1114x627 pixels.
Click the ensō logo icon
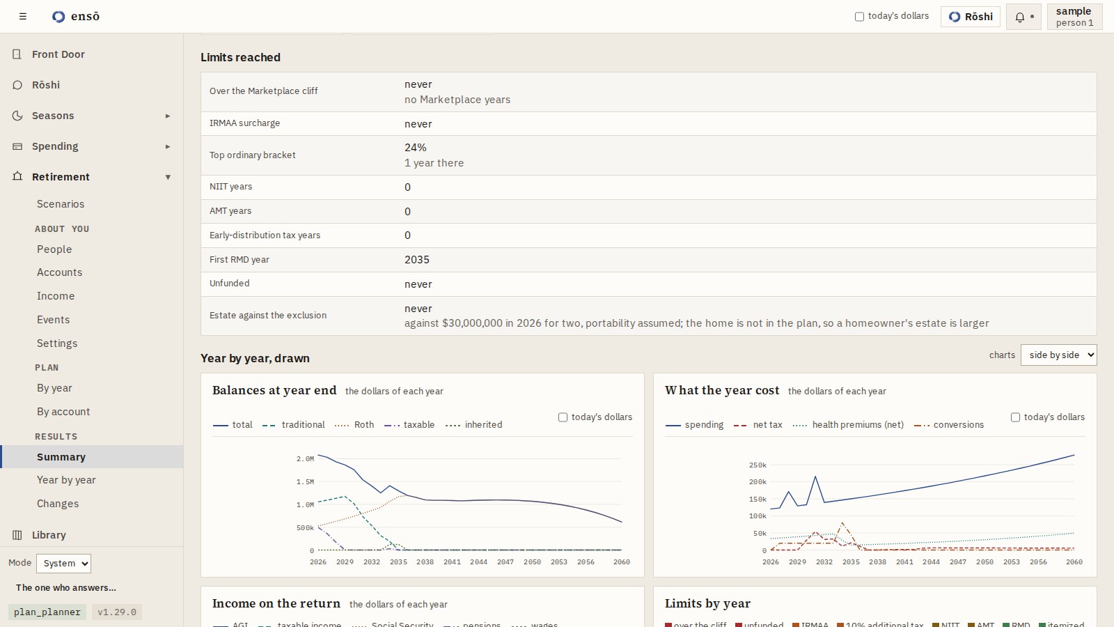tap(58, 16)
